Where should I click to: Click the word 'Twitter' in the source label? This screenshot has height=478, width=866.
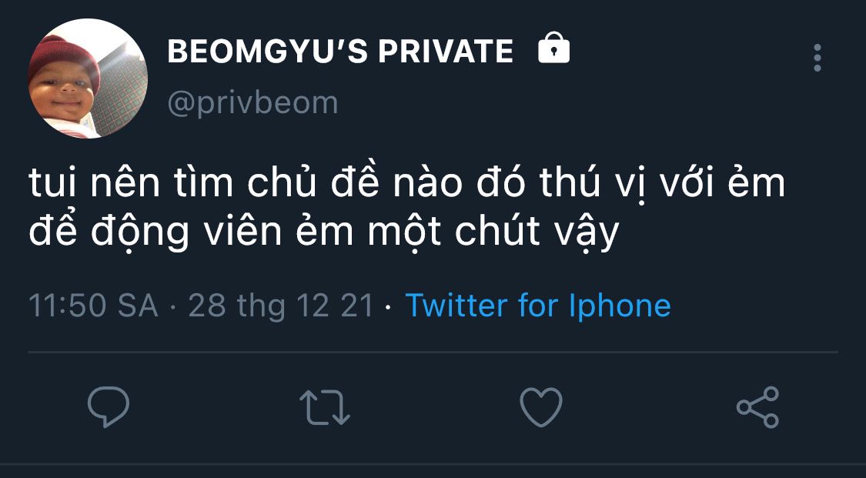(x=456, y=306)
